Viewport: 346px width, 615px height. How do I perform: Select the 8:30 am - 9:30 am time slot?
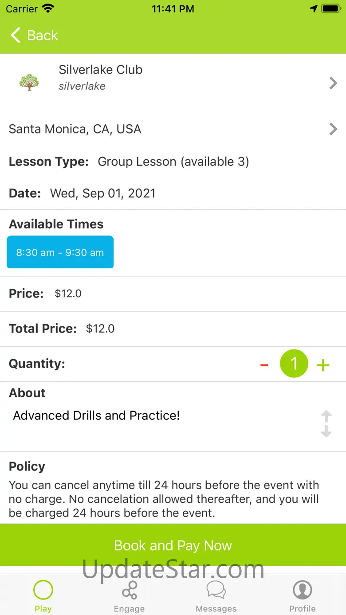pyautogui.click(x=60, y=252)
